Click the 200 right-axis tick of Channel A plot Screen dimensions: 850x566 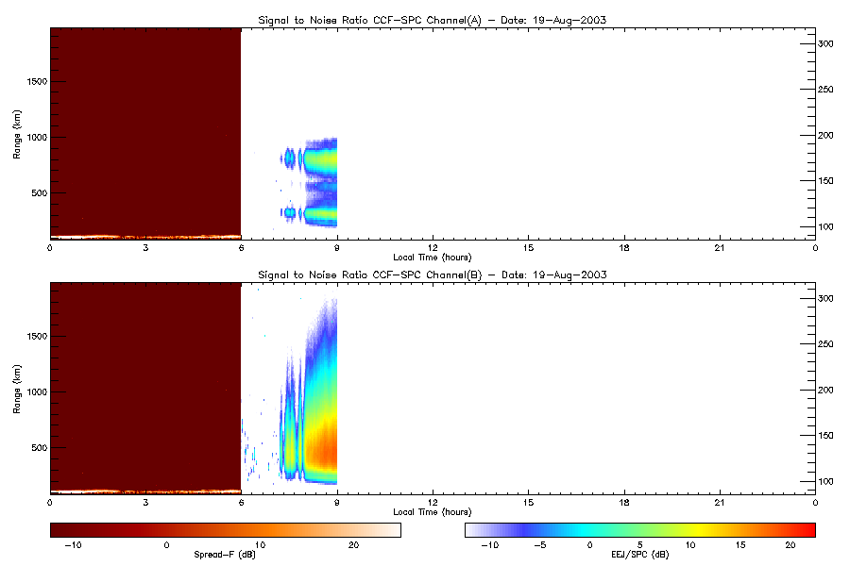825,136
